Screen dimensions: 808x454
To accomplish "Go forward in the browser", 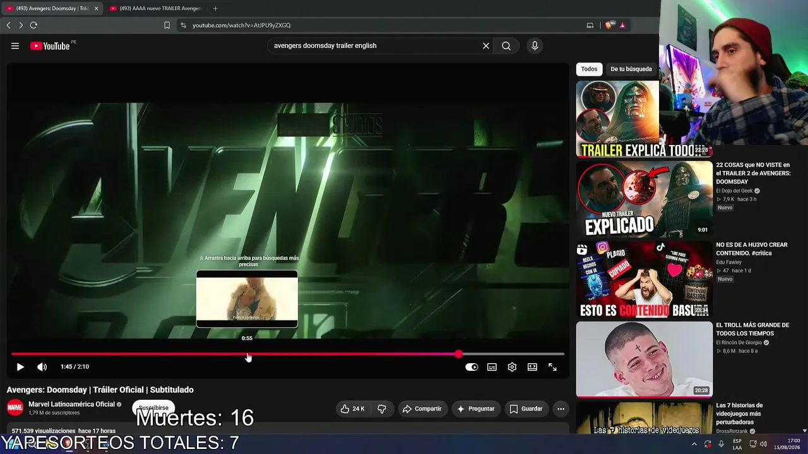I will click(x=21, y=25).
